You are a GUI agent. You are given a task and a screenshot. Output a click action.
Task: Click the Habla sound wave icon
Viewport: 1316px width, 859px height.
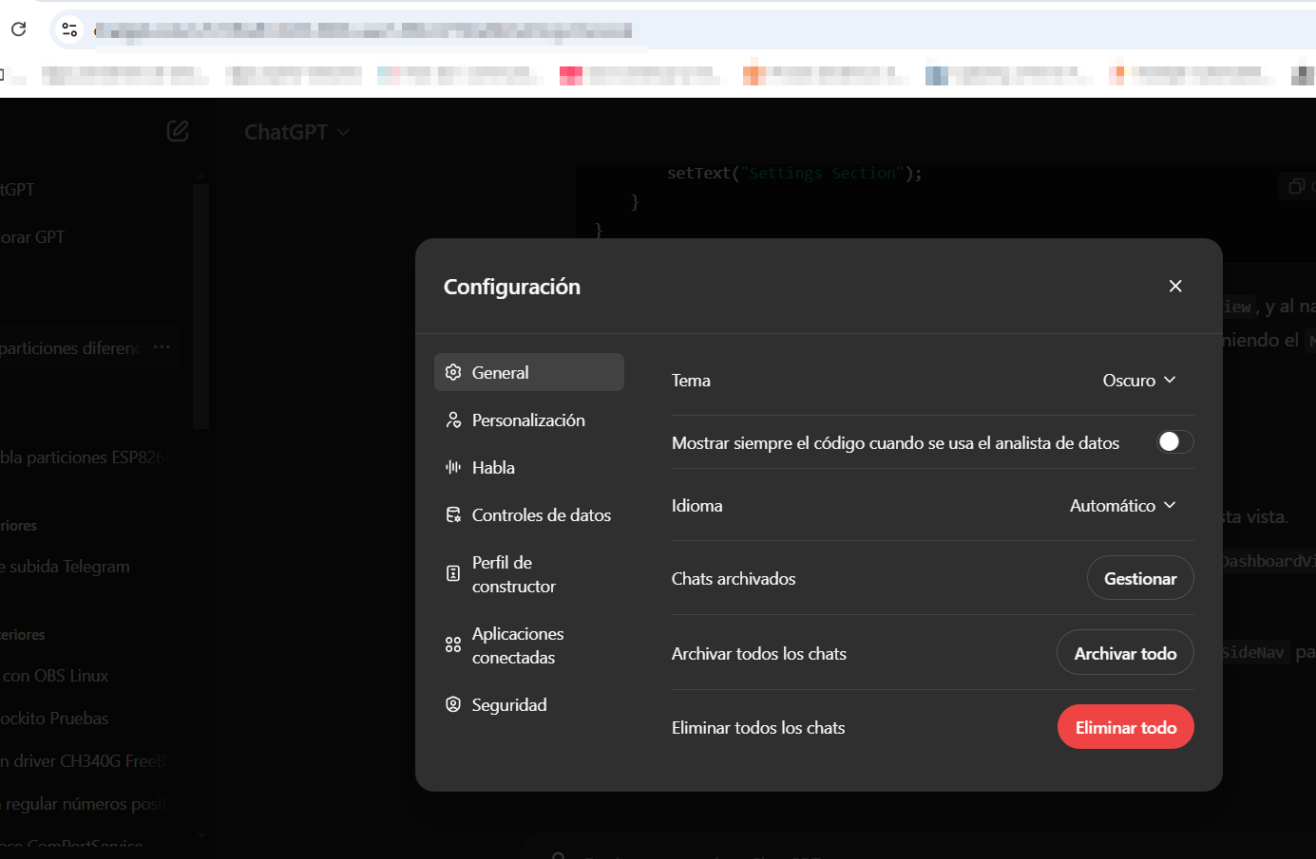[x=453, y=467]
